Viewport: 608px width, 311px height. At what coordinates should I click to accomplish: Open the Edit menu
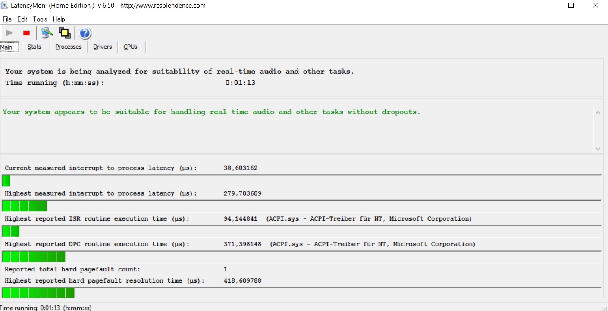[22, 19]
